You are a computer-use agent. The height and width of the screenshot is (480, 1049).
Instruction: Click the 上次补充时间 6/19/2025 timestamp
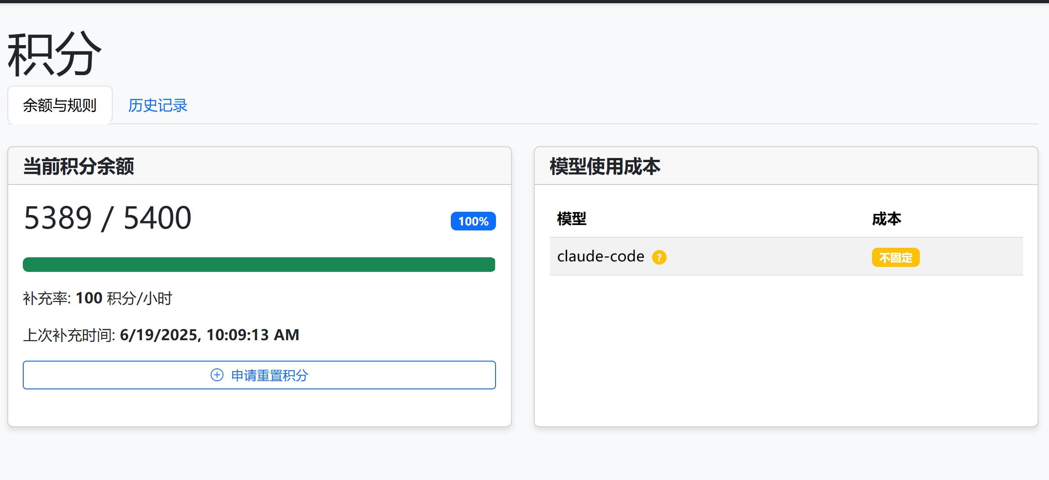click(x=161, y=335)
